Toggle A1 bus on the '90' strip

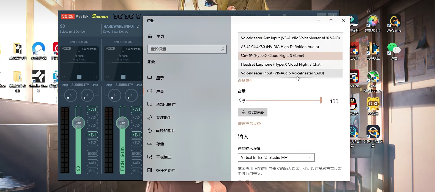pos(92,110)
